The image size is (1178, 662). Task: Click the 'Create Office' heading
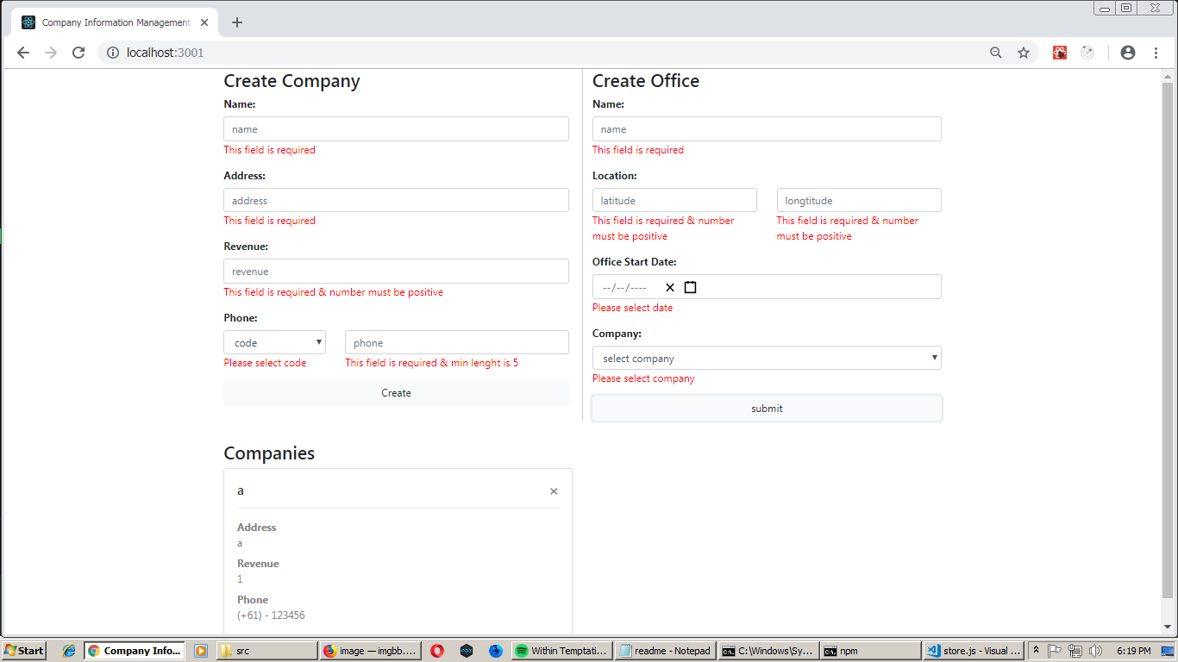click(x=646, y=81)
